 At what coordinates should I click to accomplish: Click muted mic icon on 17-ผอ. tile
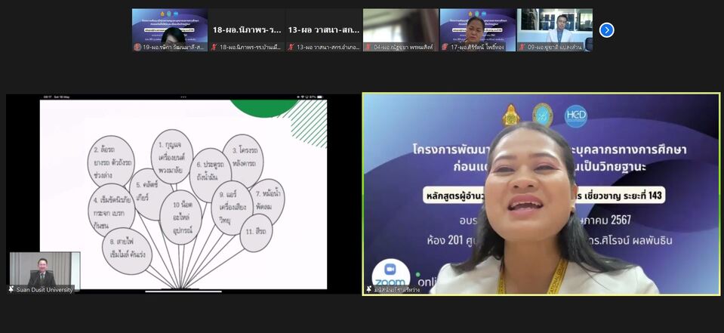(445, 47)
